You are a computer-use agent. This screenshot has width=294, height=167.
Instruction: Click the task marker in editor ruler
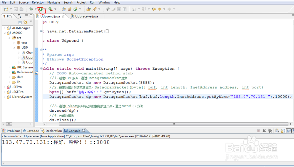[x=37, y=73]
